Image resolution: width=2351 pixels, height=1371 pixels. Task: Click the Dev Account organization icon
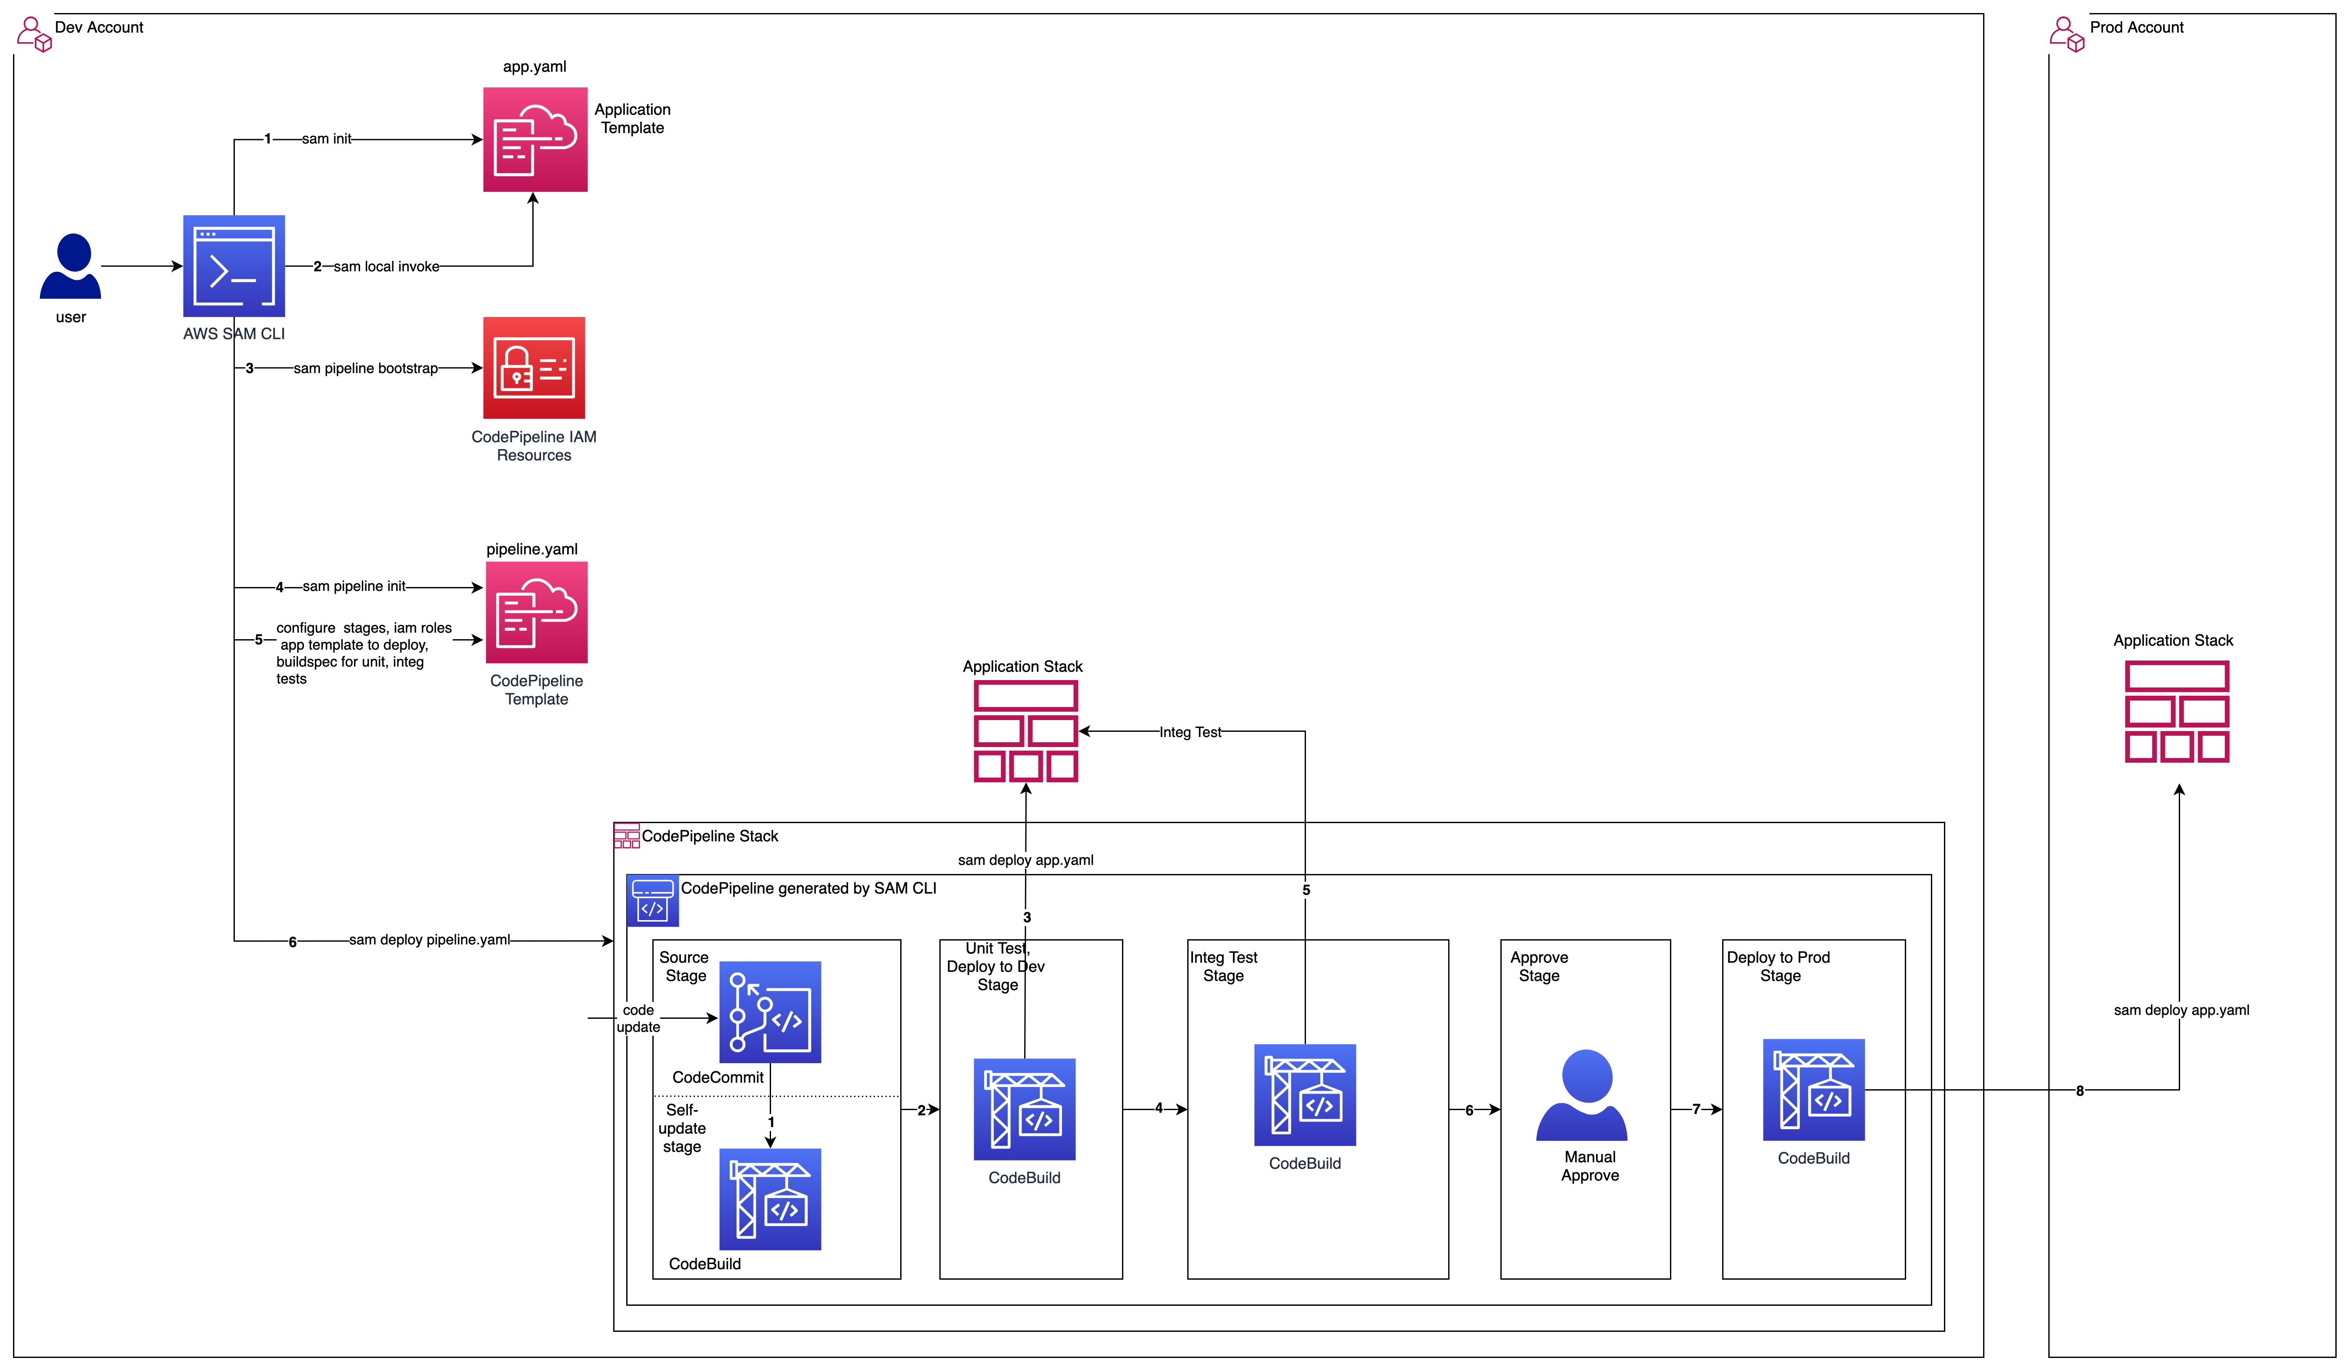pos(34,34)
